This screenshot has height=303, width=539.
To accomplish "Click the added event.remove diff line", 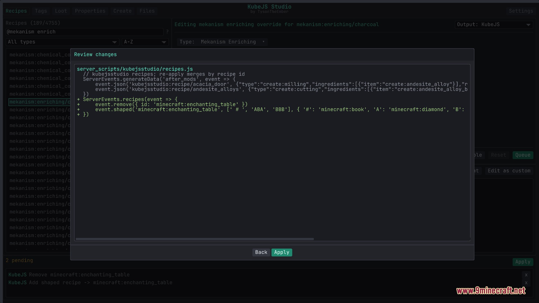I will (162, 104).
